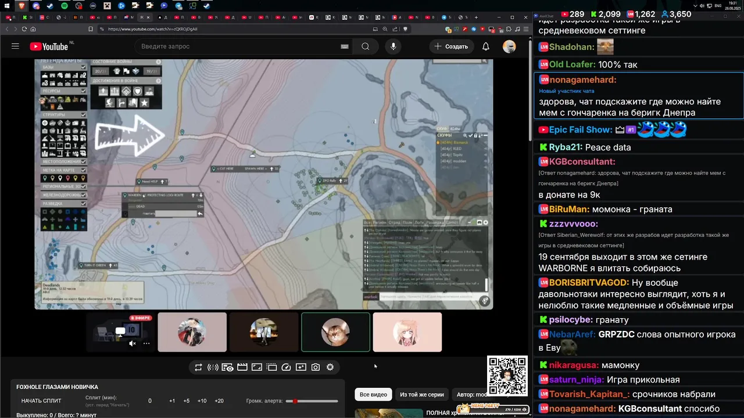Screen dimensions: 744x418
Task: Click the Need HELP map marker label
Action: [153, 182]
